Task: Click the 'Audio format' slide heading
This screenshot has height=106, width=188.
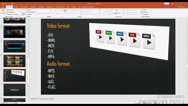Action: pos(58,64)
